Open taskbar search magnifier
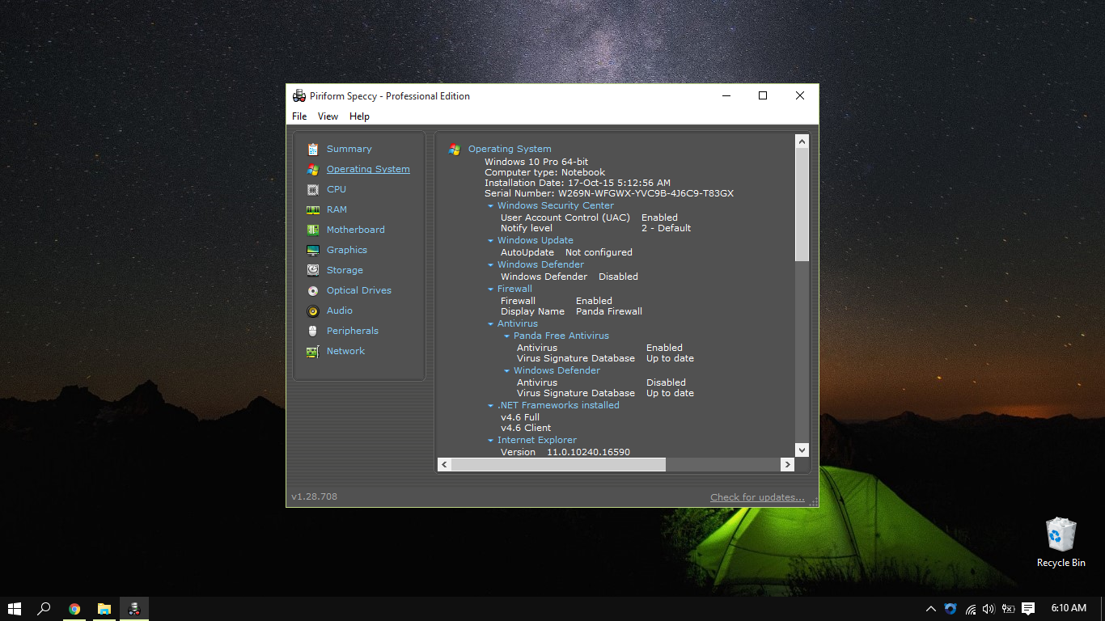Image resolution: width=1105 pixels, height=621 pixels. pos(44,609)
